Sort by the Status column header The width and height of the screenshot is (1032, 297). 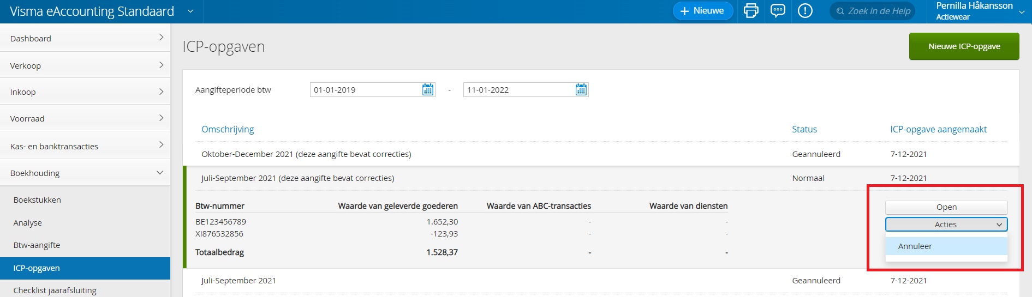pyautogui.click(x=804, y=129)
